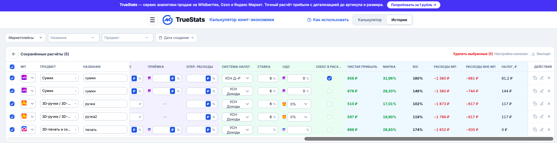Open tax system dropdown in печать row
This screenshot has height=143, width=557.
(x=237, y=130)
